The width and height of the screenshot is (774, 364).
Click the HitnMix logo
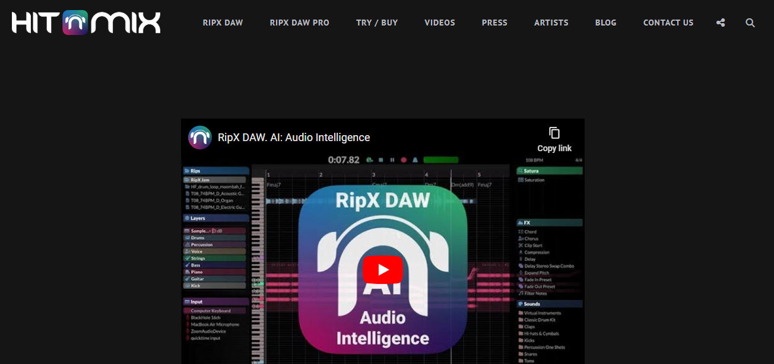(86, 23)
